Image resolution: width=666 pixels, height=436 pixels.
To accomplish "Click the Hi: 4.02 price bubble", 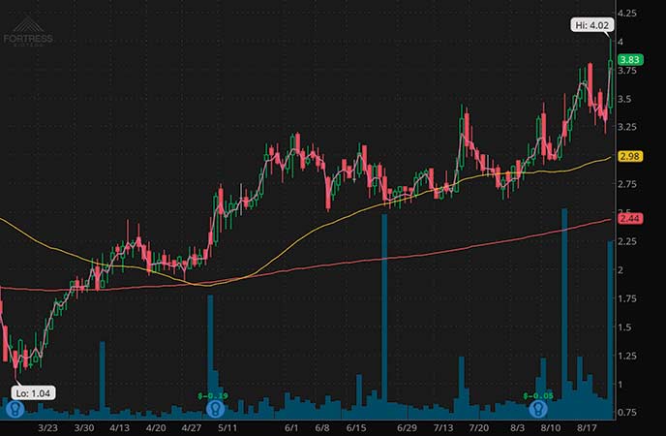I will (592, 25).
